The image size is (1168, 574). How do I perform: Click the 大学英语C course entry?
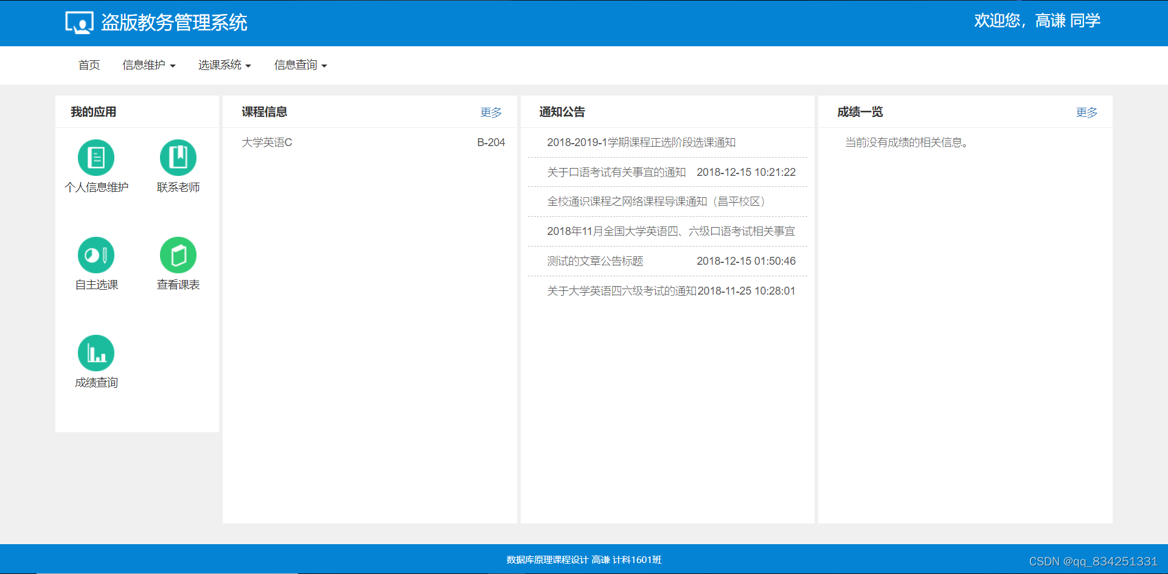(x=267, y=142)
